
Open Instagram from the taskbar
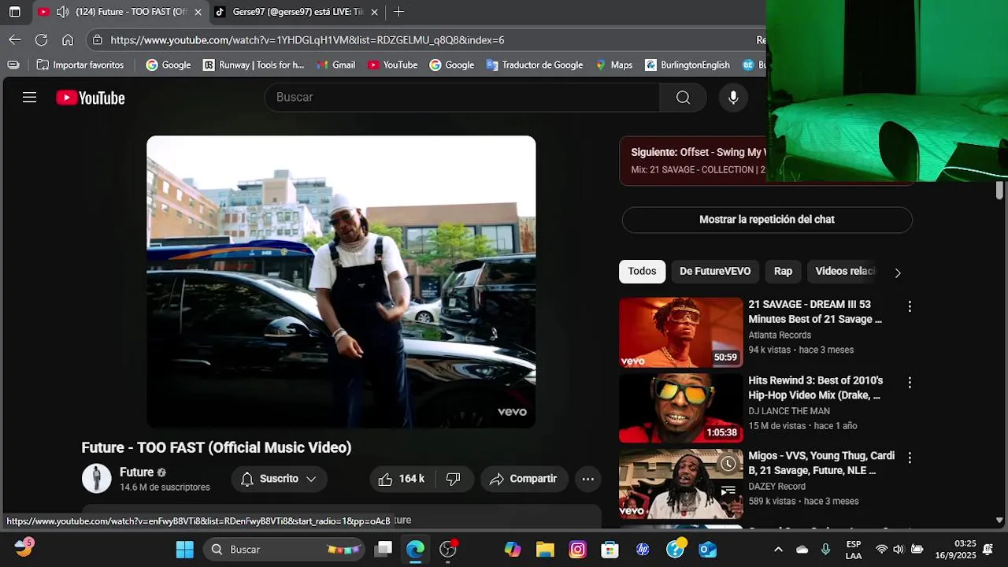coord(577,550)
